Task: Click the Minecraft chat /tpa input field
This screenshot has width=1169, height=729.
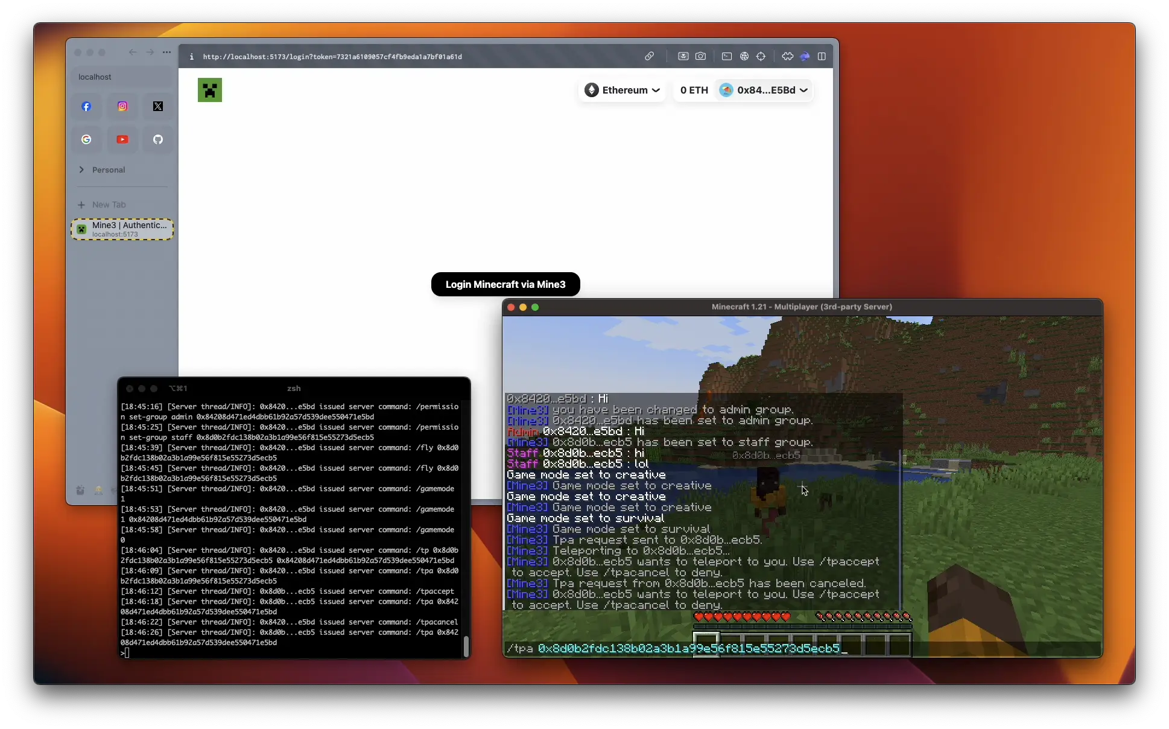Action: point(802,649)
